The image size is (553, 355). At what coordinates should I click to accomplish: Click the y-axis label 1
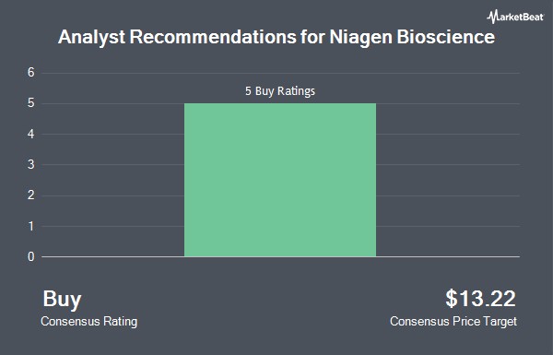[x=31, y=226]
